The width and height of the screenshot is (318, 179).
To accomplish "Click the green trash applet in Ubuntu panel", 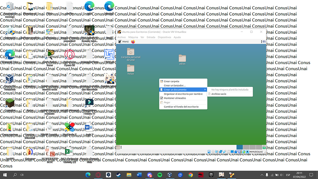I will 264,147.
